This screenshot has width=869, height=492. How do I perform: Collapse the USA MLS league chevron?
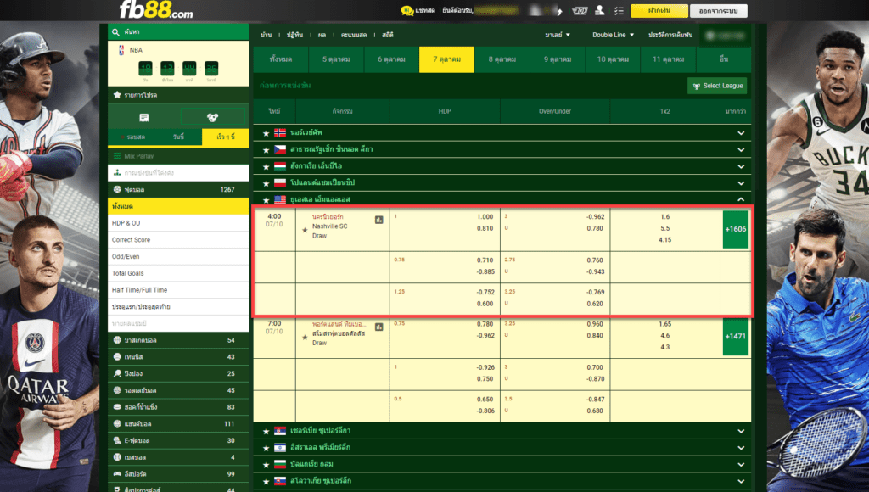point(741,198)
